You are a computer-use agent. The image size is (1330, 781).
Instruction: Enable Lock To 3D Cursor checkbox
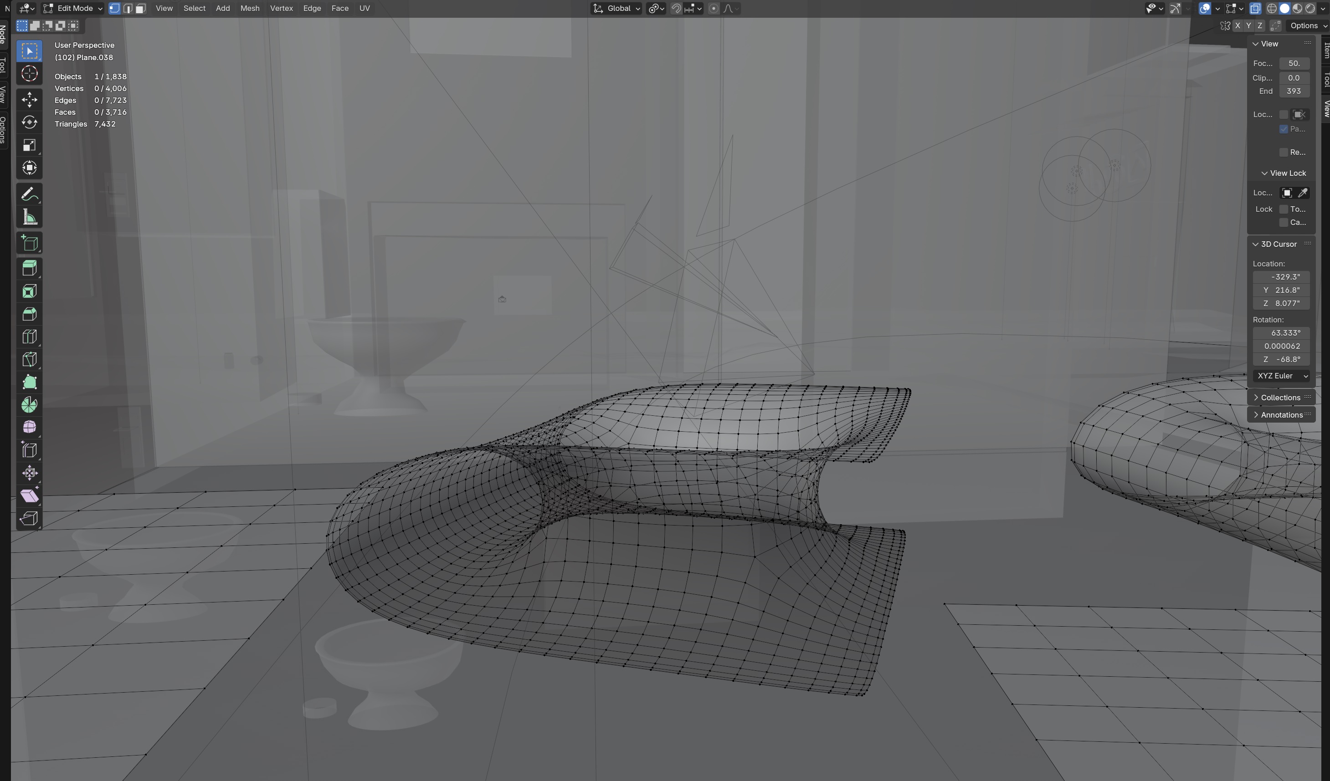[1284, 209]
